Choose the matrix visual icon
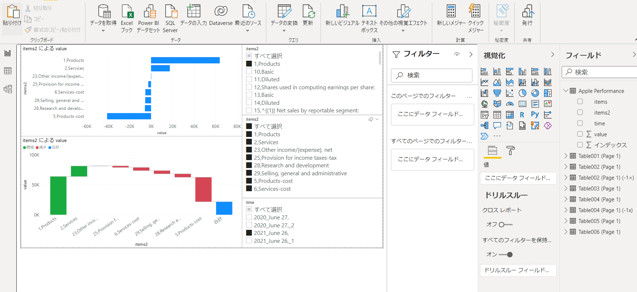The height and width of the screenshot is (292, 637). 510,115
